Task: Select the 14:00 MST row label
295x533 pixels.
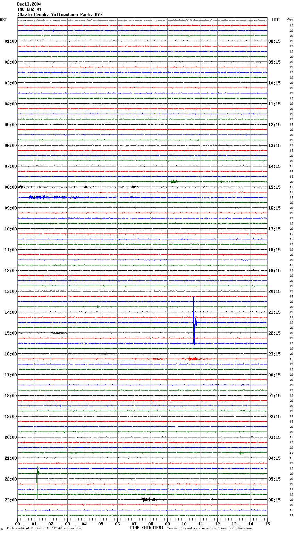Action: click(11, 312)
